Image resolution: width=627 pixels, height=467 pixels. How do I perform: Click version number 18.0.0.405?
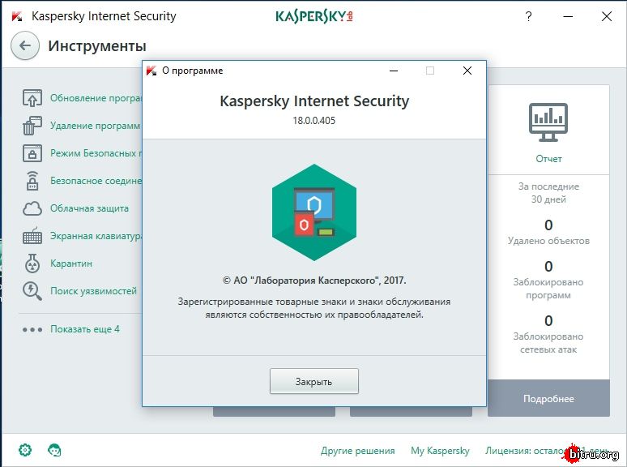[314, 121]
